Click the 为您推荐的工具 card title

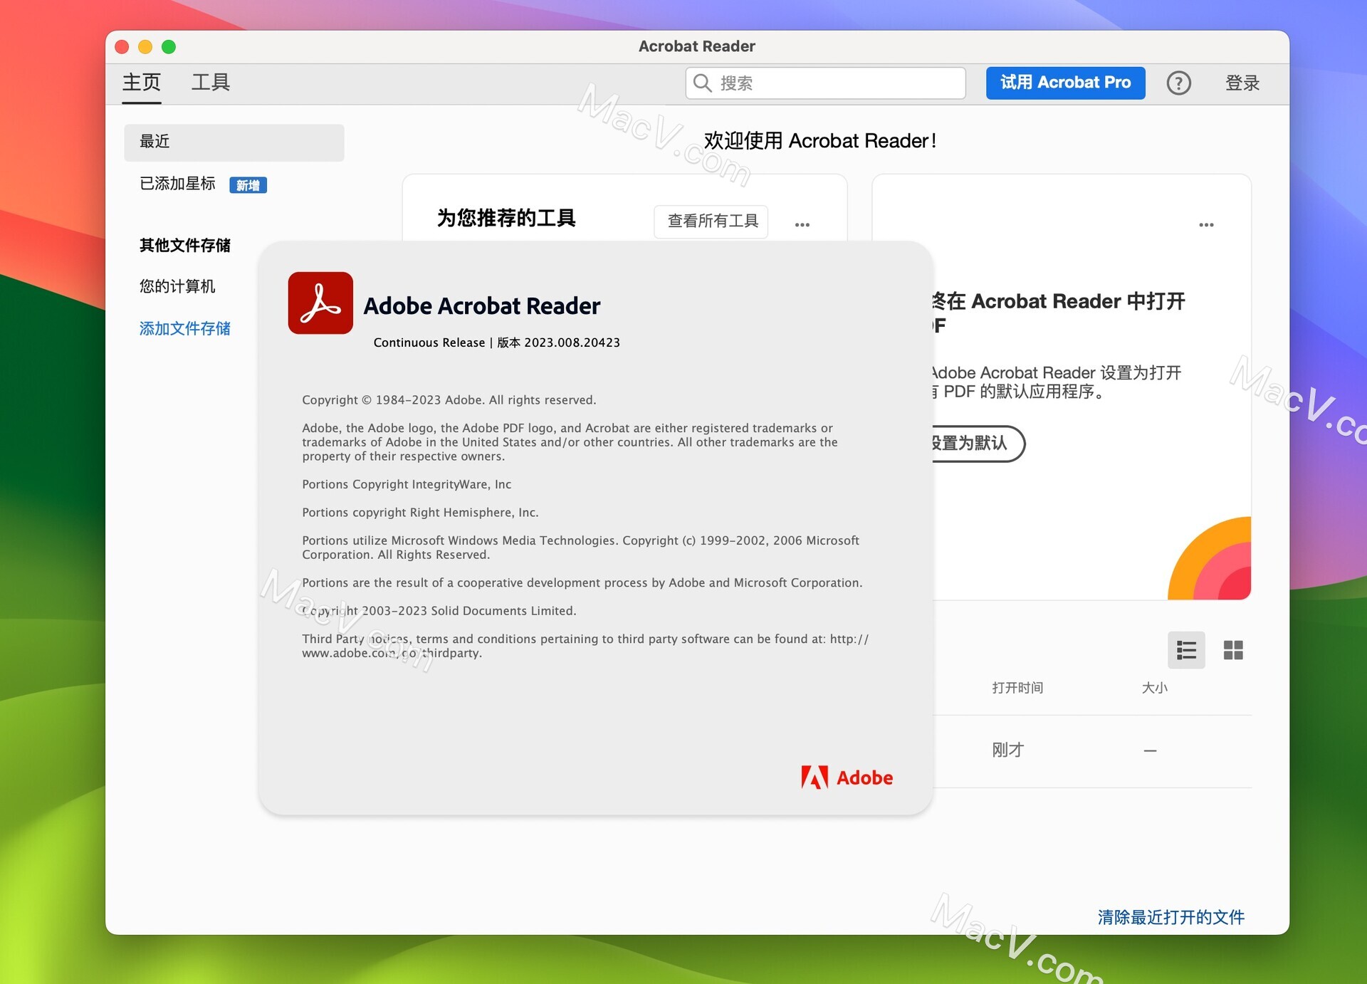point(506,218)
